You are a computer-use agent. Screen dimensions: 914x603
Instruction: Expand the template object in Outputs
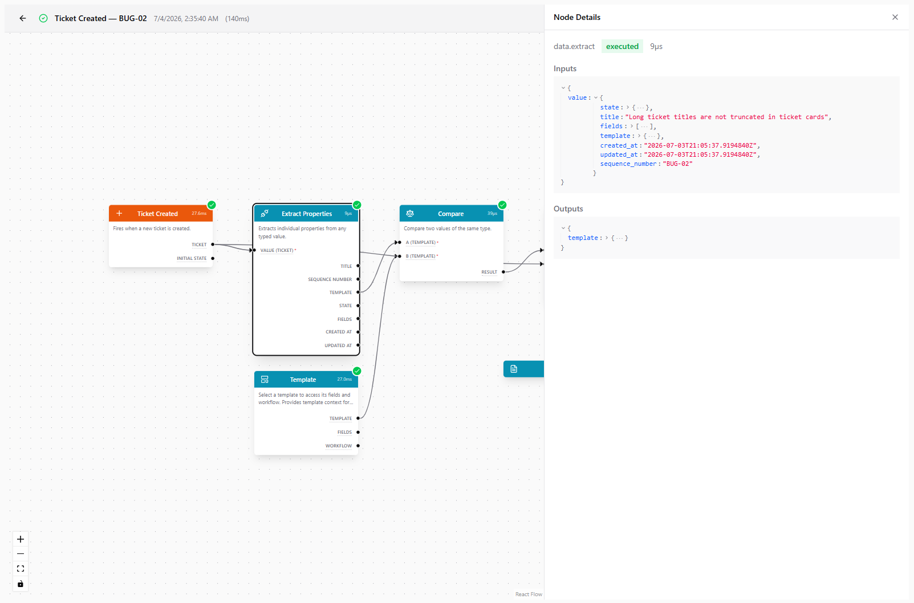tap(607, 238)
